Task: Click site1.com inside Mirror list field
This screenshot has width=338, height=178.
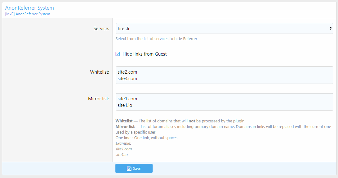Action: coord(127,99)
